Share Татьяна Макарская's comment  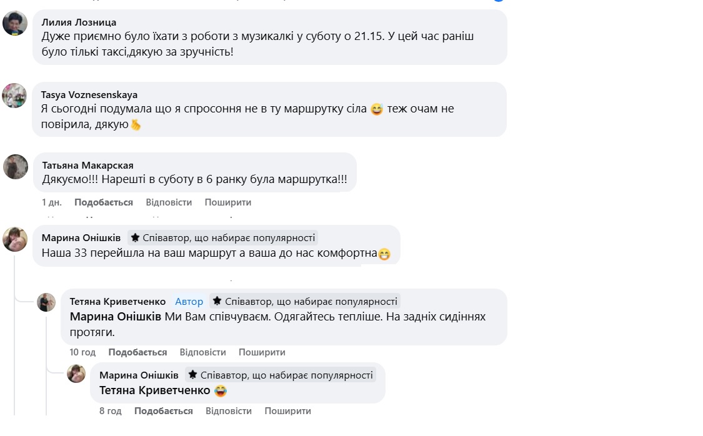(228, 202)
